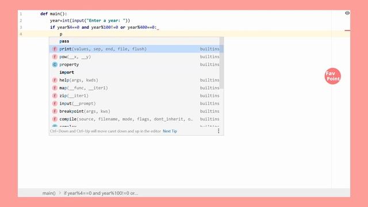
Task: Click the function icon beside compile
Action: (55, 119)
